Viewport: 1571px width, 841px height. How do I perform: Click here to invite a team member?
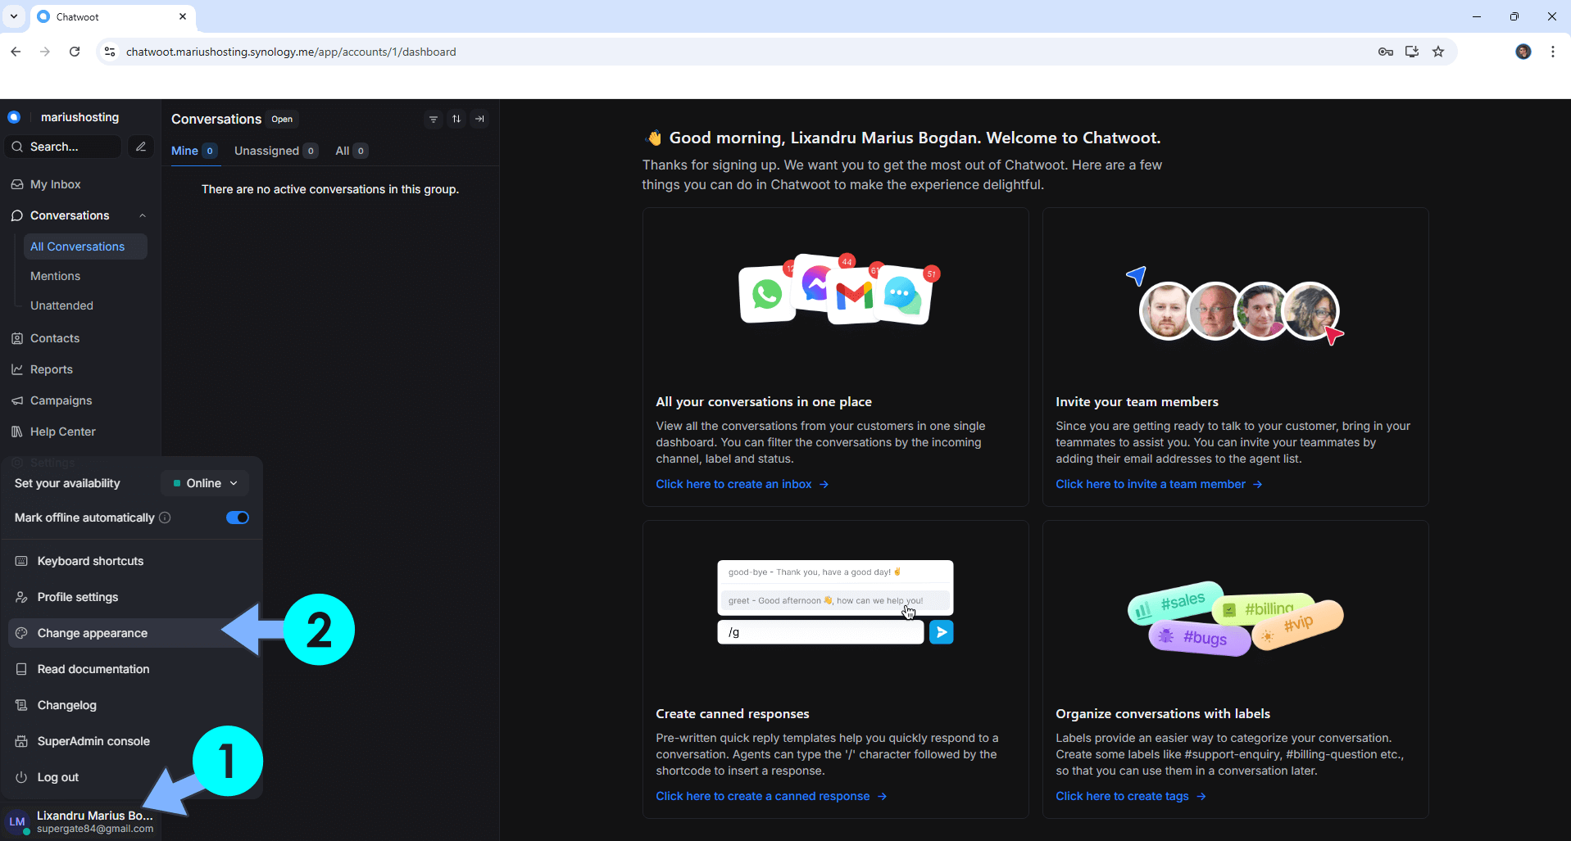[1150, 484]
